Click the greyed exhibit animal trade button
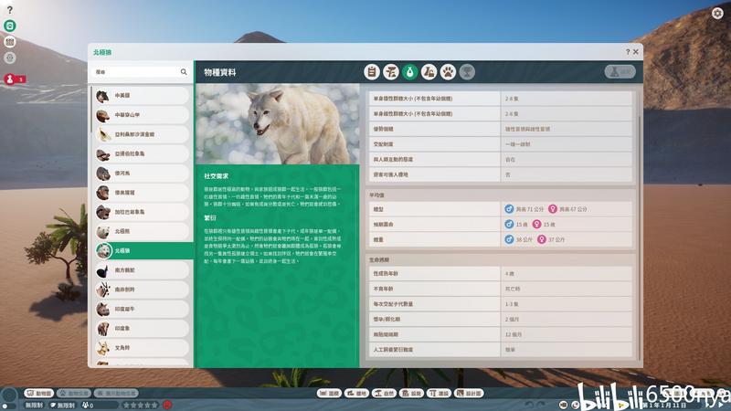This screenshot has width=731, height=411. (116, 394)
